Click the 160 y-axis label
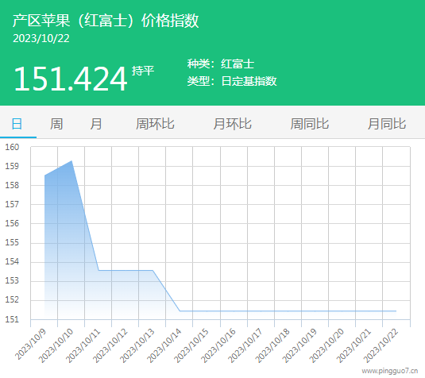 tap(12, 147)
